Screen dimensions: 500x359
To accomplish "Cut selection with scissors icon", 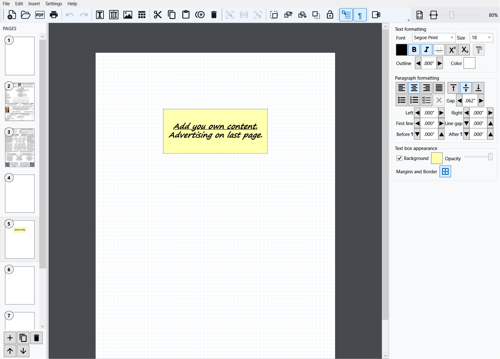I will pyautogui.click(x=158, y=15).
